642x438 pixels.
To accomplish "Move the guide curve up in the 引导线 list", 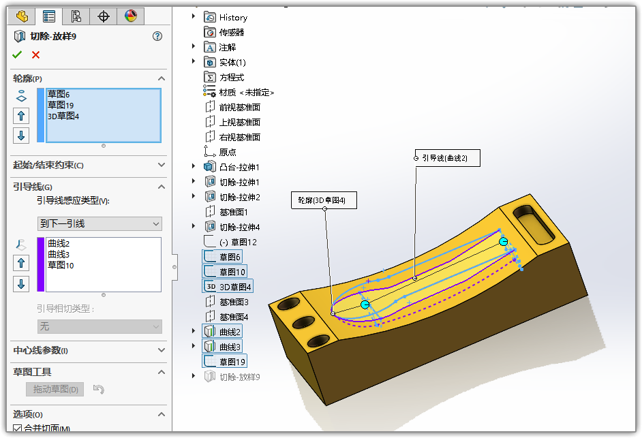I will pyautogui.click(x=21, y=263).
